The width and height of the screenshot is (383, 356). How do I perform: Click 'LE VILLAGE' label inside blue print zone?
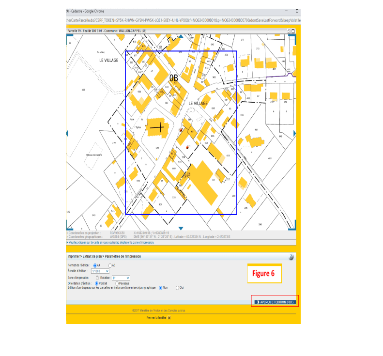(x=198, y=103)
